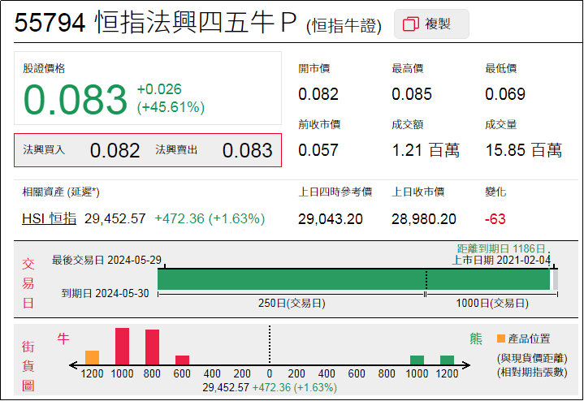Click the green bear bar at 1000
Image resolution: width=584 pixels, height=401 pixels.
pos(417,360)
